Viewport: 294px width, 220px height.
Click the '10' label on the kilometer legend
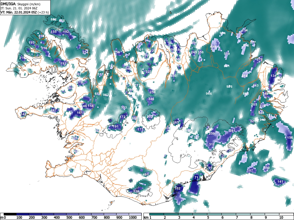[281, 218]
